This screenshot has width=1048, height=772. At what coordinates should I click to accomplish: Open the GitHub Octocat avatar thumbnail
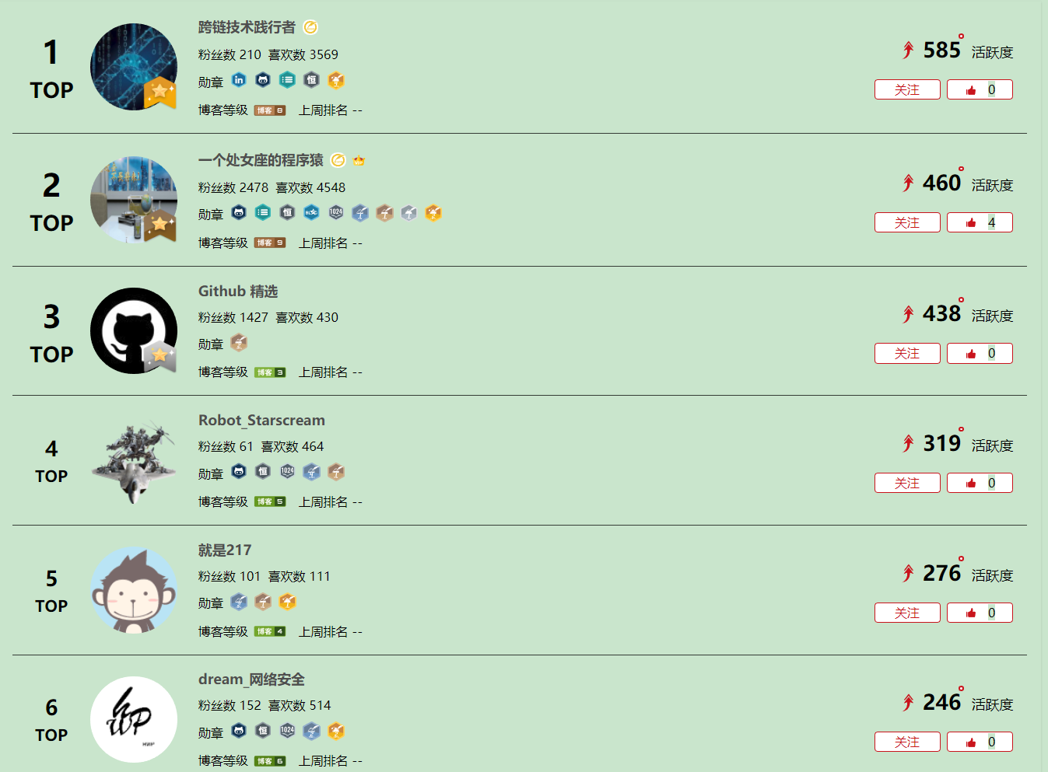coord(134,331)
